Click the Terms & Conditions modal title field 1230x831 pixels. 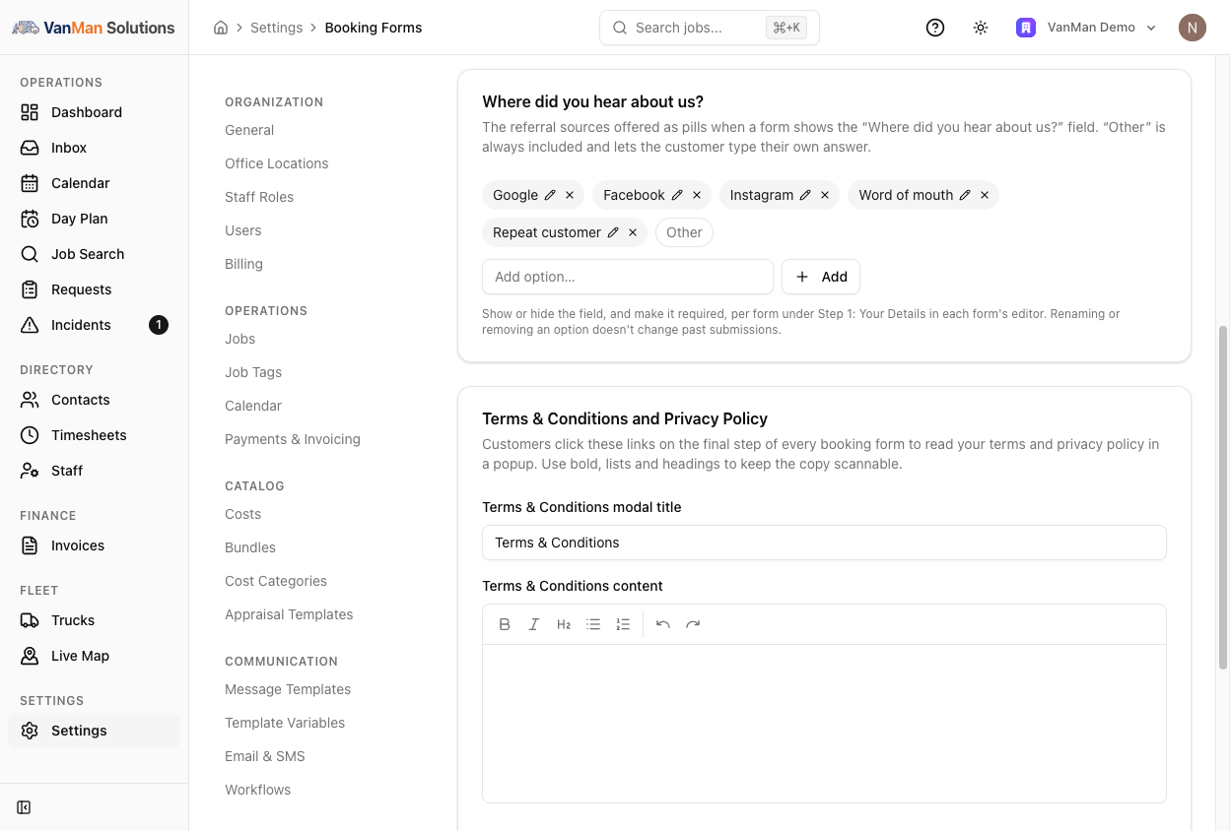824,543
